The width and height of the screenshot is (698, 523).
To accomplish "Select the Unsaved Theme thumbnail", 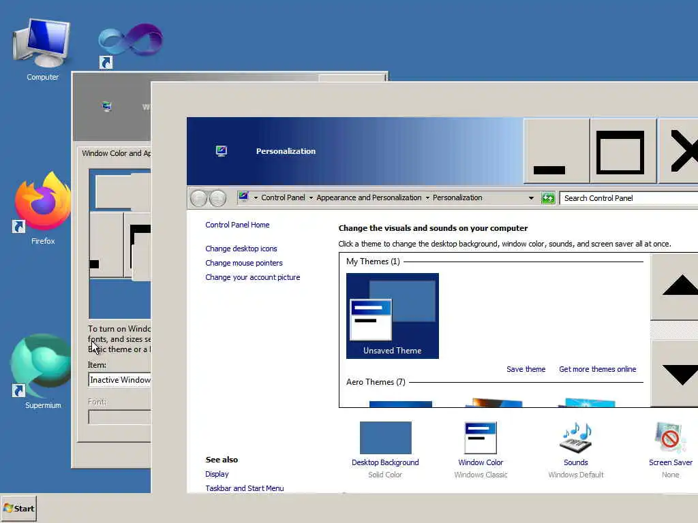I will pos(392,316).
